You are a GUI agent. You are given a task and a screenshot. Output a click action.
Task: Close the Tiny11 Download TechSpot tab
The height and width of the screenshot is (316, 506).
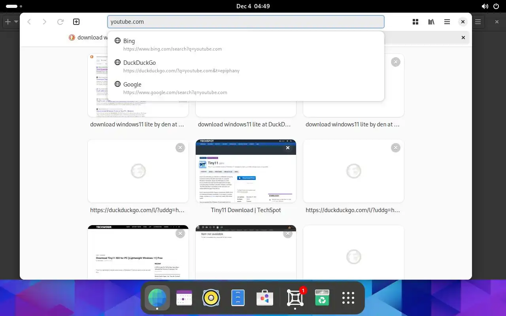[x=288, y=148]
